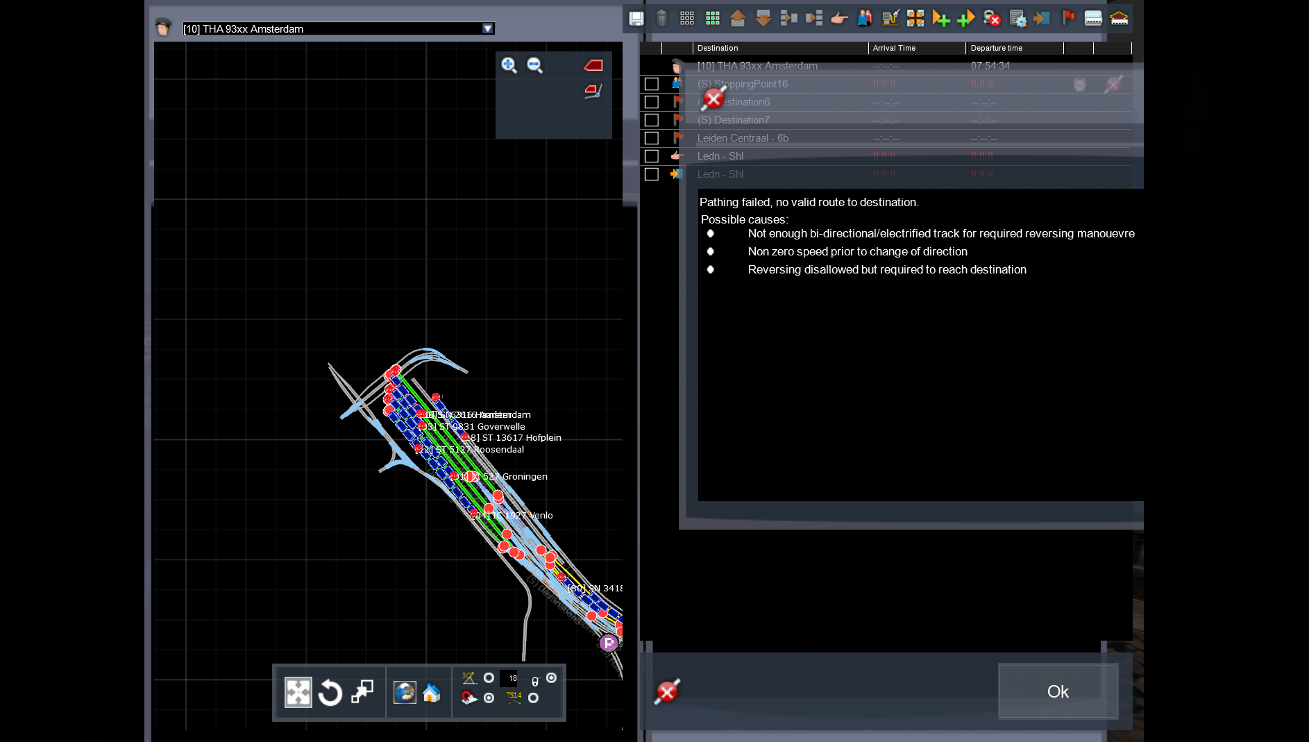
Task: Toggle the magnet snap radio button
Action: [489, 698]
